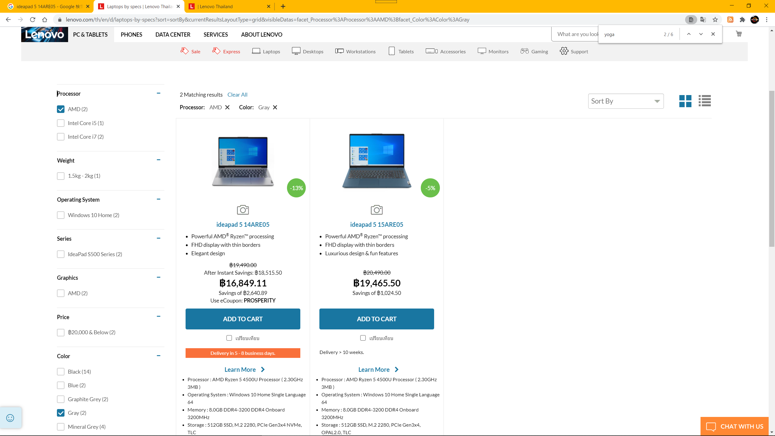Viewport: 775px width, 436px height.
Task: Remove the Gray color filter tag
Action: [275, 107]
